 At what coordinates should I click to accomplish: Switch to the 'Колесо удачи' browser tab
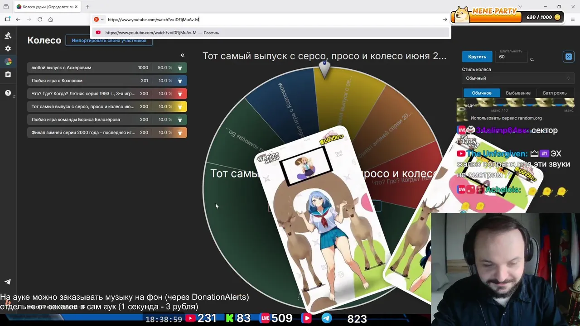pyautogui.click(x=47, y=7)
